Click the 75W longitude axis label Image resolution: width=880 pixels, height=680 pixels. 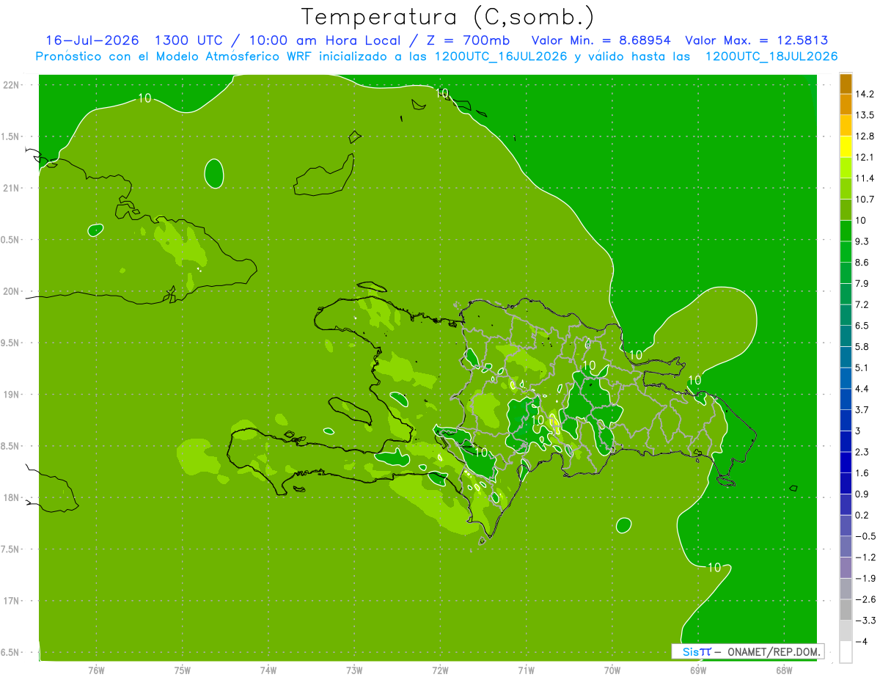point(183,670)
